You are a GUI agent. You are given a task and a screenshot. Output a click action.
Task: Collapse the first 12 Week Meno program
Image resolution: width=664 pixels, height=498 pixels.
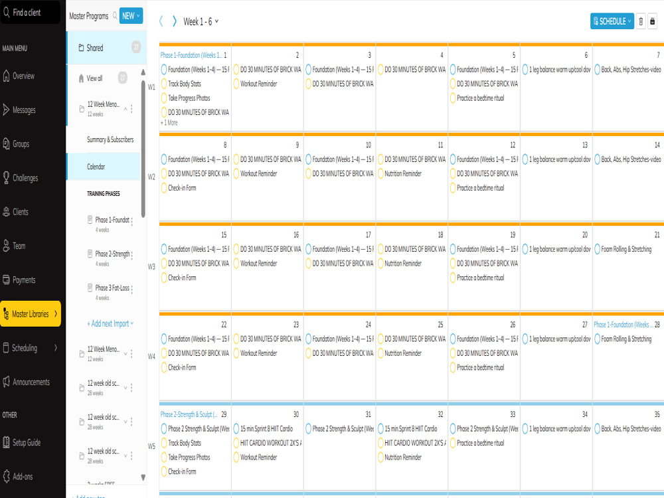(x=125, y=109)
